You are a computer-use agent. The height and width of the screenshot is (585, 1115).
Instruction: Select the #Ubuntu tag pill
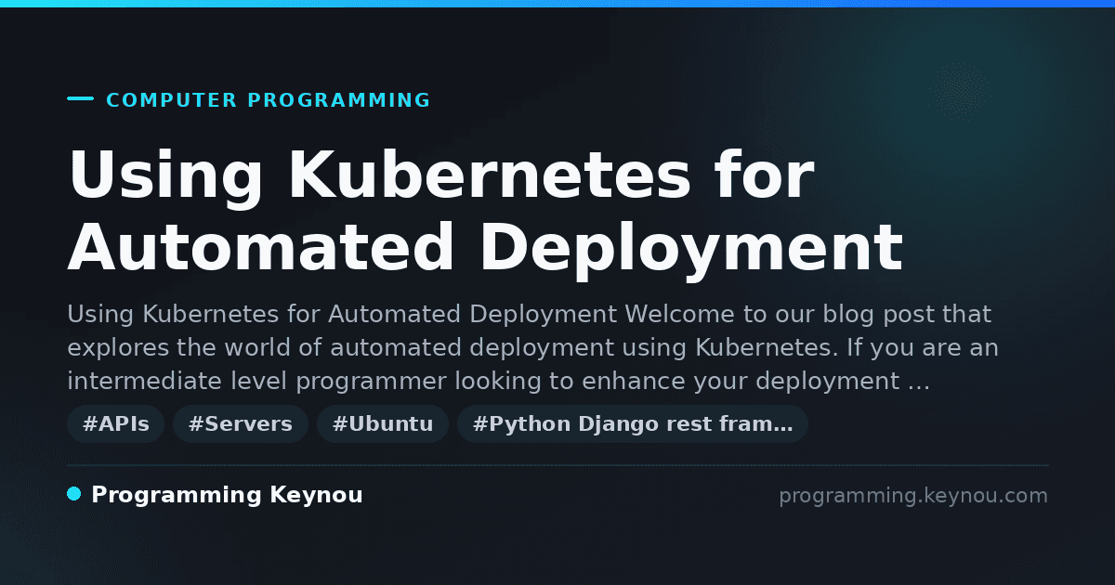(383, 424)
